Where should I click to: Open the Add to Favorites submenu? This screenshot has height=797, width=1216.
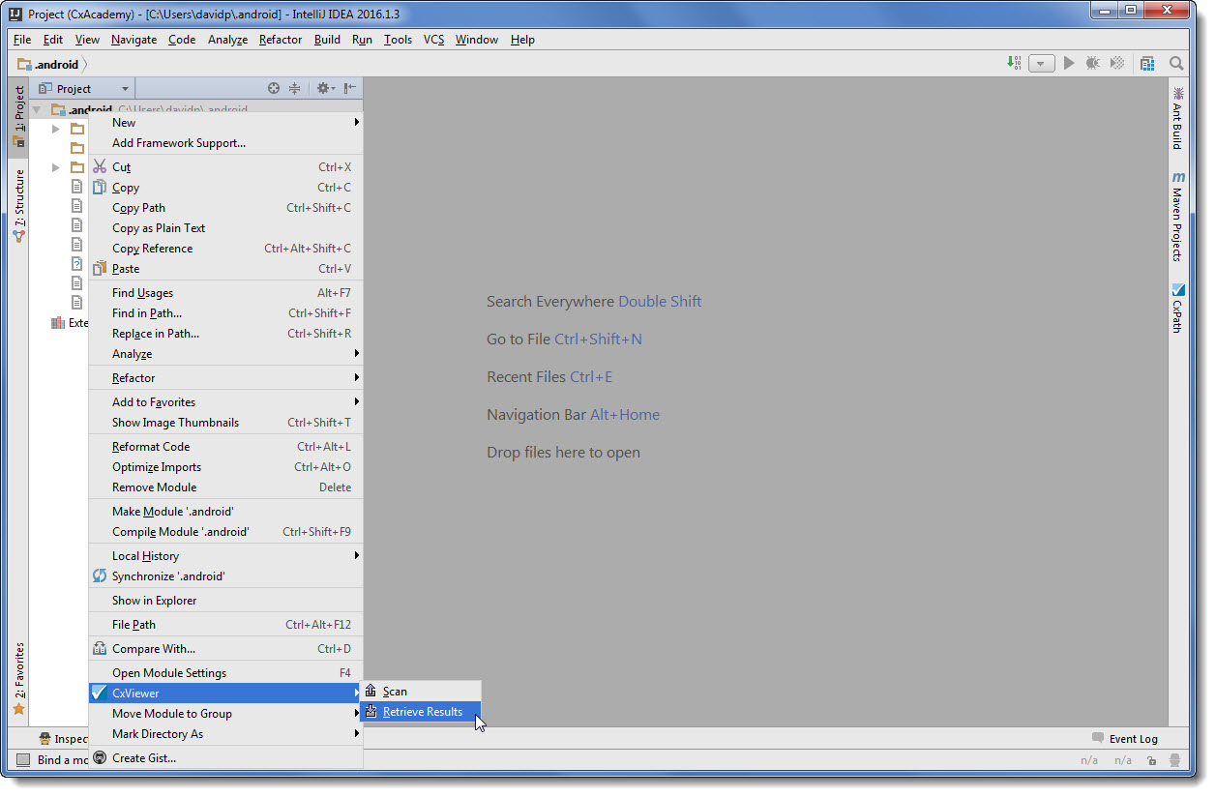click(x=225, y=402)
